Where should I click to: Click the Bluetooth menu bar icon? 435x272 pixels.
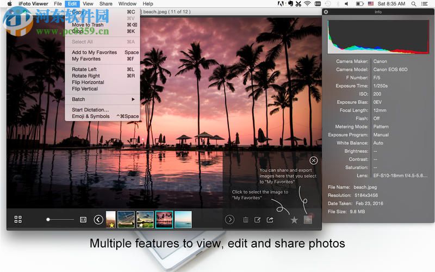tap(338, 4)
